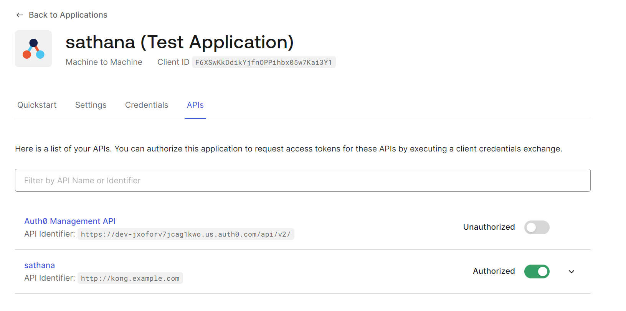The width and height of the screenshot is (626, 311).
Task: Click the sathana (Test Application) title
Action: pyautogui.click(x=180, y=42)
